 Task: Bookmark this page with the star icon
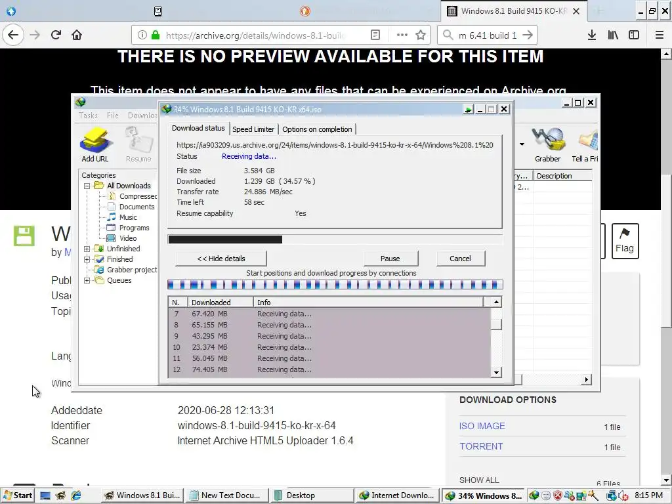(x=421, y=35)
